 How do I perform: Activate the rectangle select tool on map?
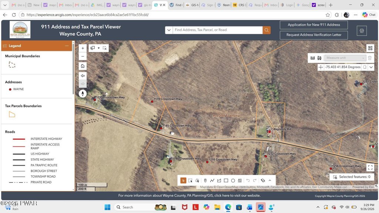[x=93, y=48]
